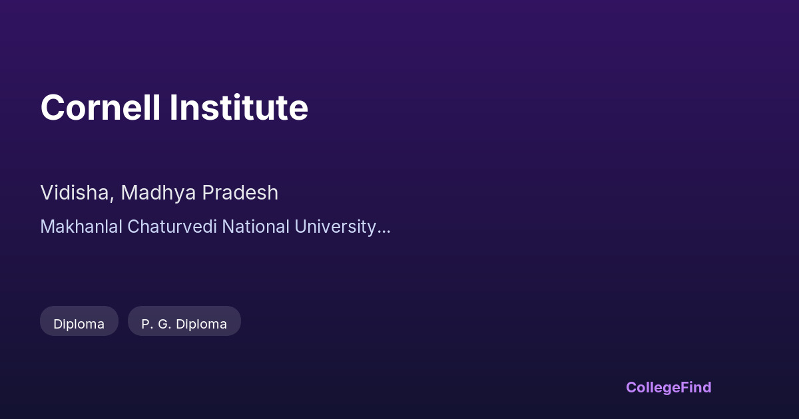Open the CollegeFind brand logo
Viewport: 799px width, 419px height.
pos(668,387)
